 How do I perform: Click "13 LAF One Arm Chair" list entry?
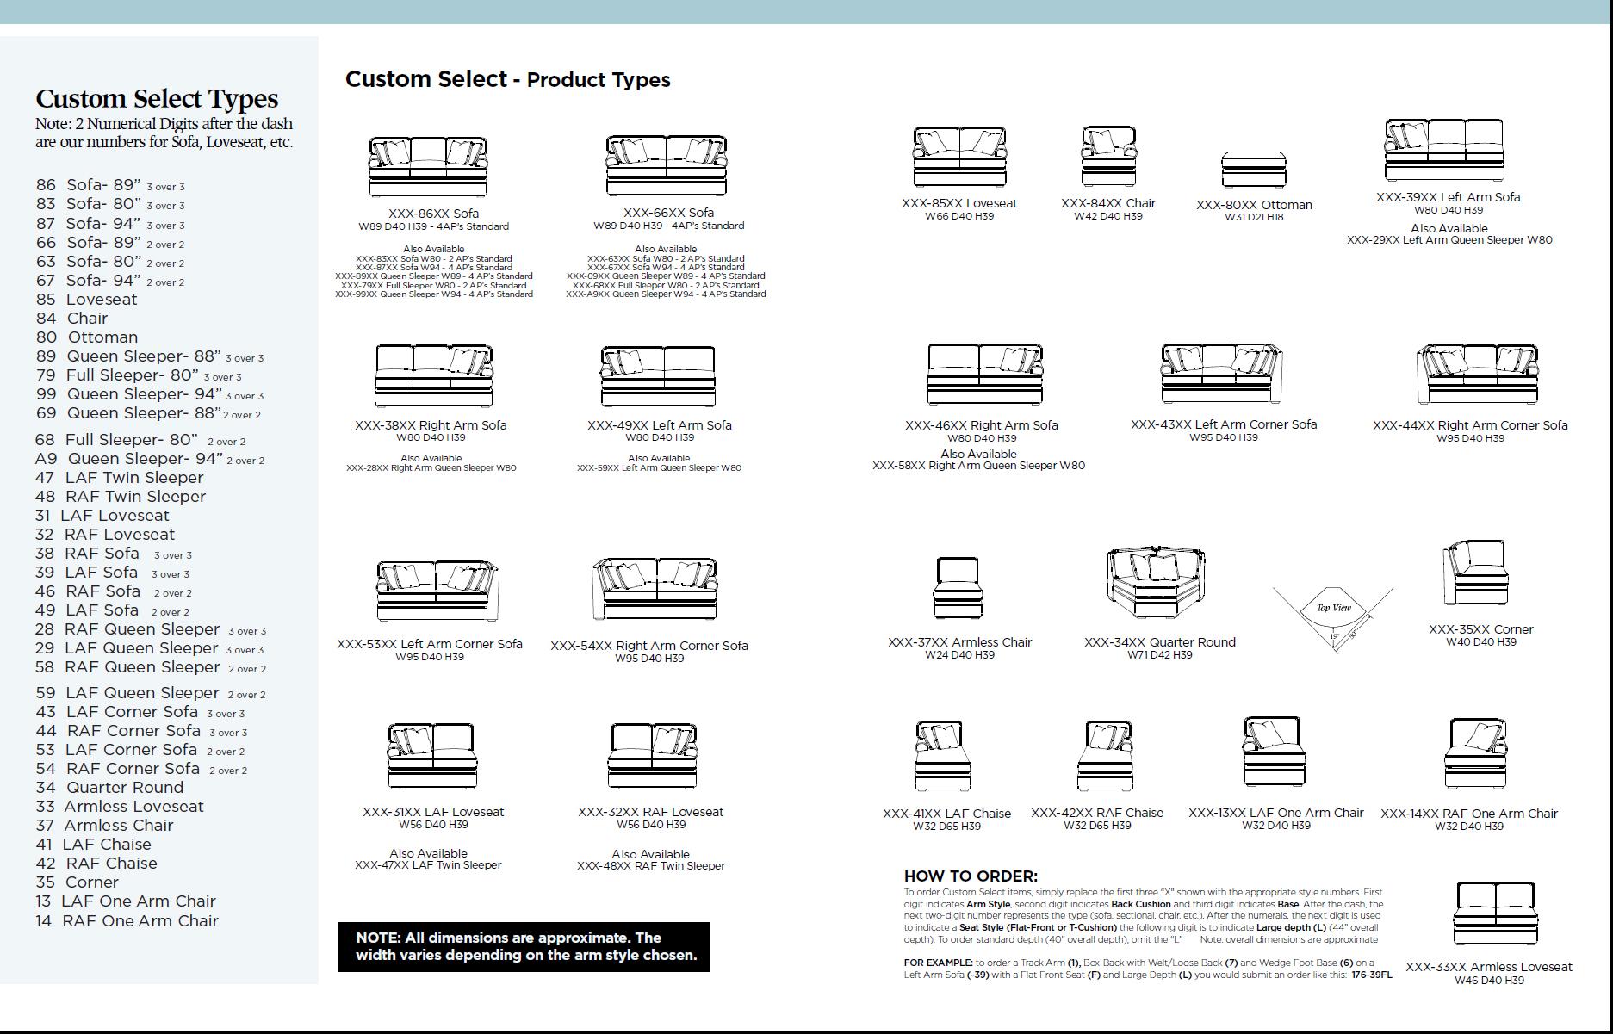pyautogui.click(x=126, y=901)
